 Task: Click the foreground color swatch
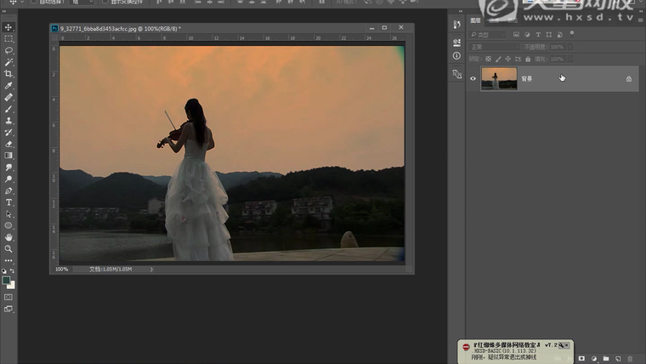point(7,280)
